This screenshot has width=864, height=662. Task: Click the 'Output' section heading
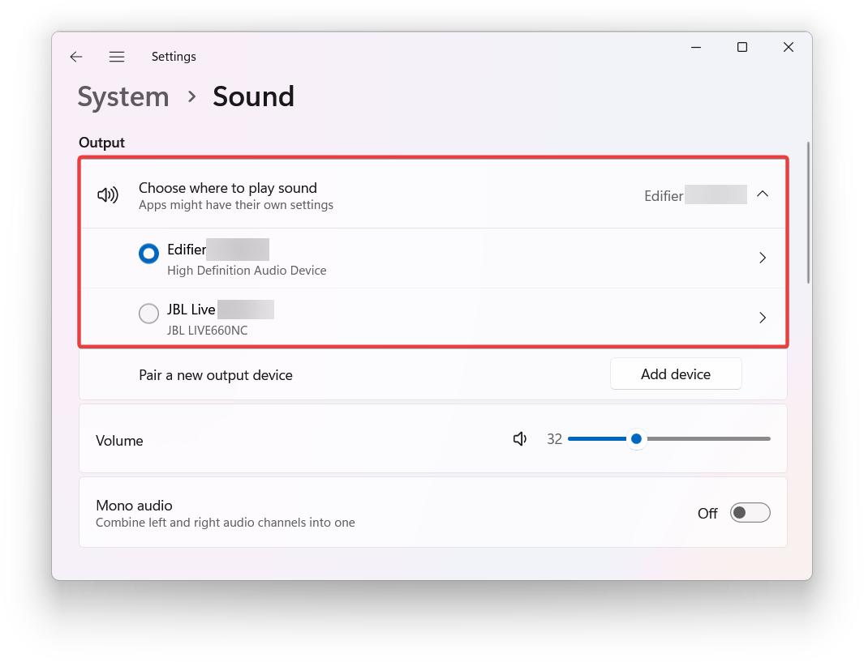click(102, 143)
